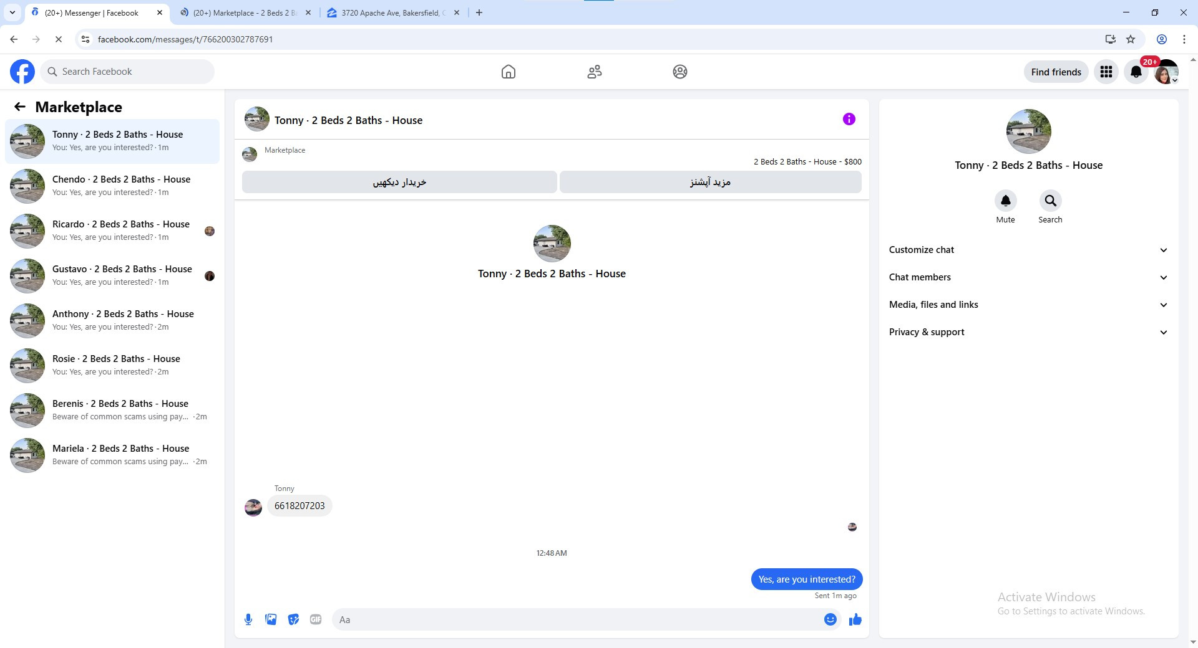Open the notifications bell icon
The image size is (1198, 648).
[x=1136, y=72]
